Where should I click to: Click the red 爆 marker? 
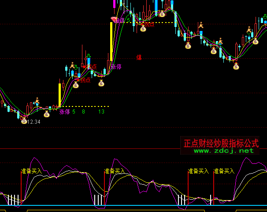coord(139,57)
